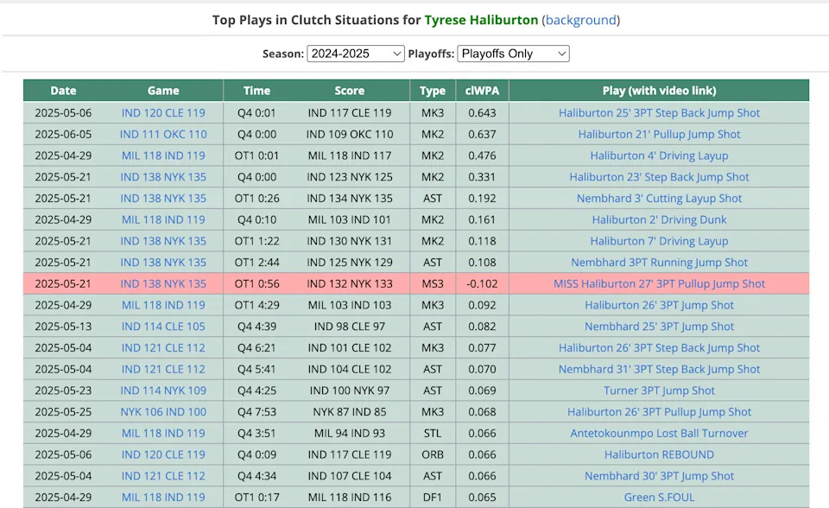
Task: Click the Score column header
Action: 350,91
